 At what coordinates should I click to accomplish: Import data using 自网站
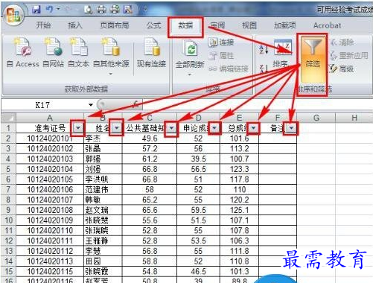54,53
